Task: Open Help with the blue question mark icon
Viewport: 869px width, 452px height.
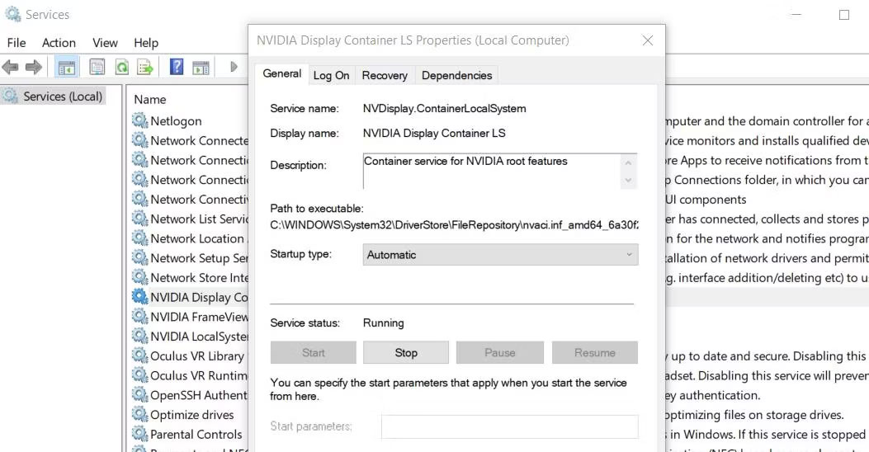Action: pyautogui.click(x=177, y=67)
